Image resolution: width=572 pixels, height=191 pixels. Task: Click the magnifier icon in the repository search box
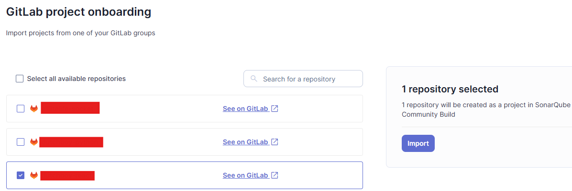[x=253, y=79]
